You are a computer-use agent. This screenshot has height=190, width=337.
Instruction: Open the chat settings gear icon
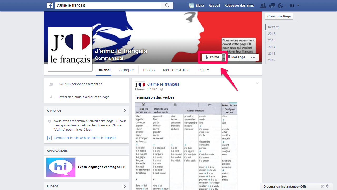click(x=327, y=186)
